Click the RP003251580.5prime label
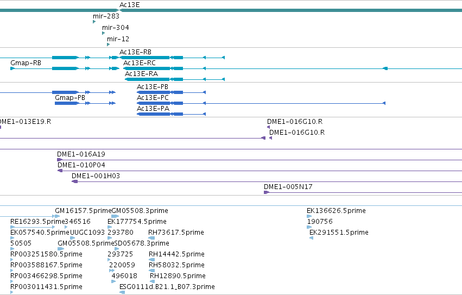The height and width of the screenshot is (295, 462). (x=46, y=254)
